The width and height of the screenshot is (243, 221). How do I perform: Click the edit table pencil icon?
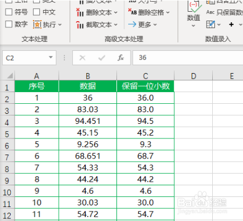(x=211, y=25)
